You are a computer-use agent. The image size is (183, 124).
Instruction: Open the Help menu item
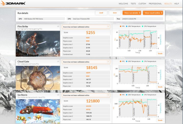pyautogui.click(x=176, y=4)
